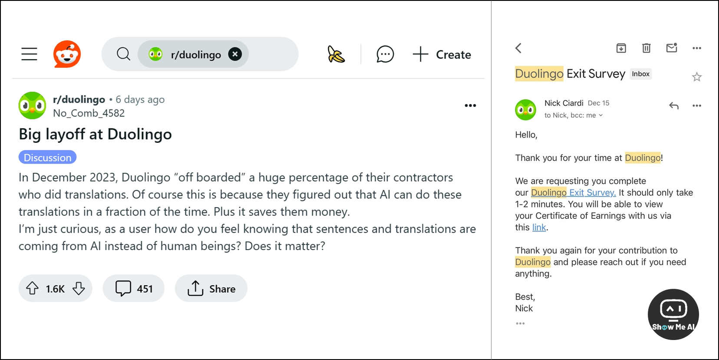Downvote the Duolingo layoff post
This screenshot has height=360, width=719.
coord(79,288)
